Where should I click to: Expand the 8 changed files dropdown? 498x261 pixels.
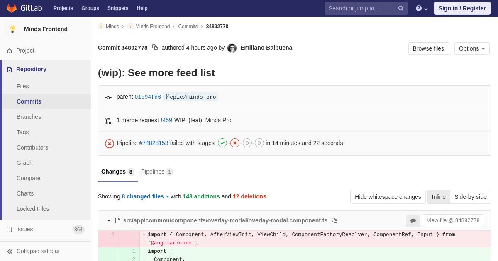tap(146, 196)
